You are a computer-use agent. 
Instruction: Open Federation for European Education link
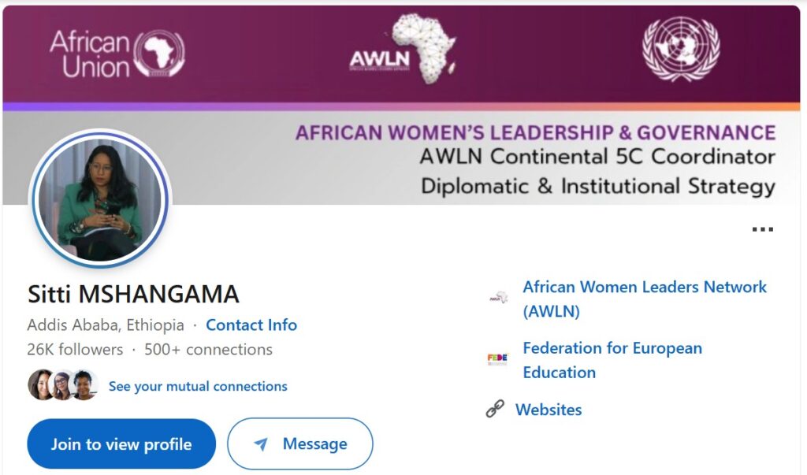[612, 359]
